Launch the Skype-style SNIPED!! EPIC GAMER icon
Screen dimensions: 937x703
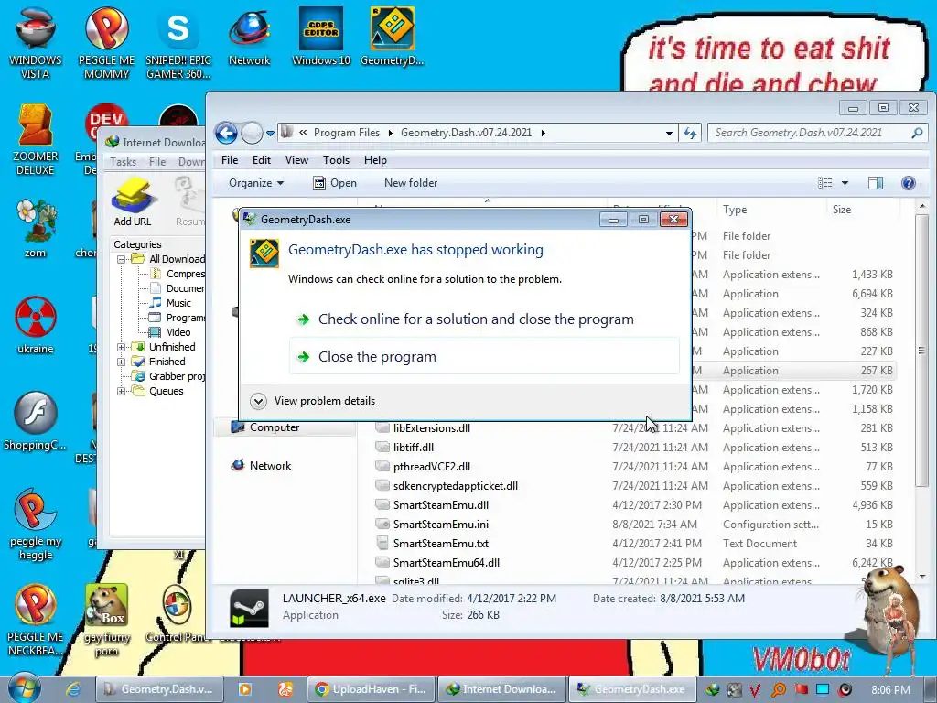click(178, 43)
